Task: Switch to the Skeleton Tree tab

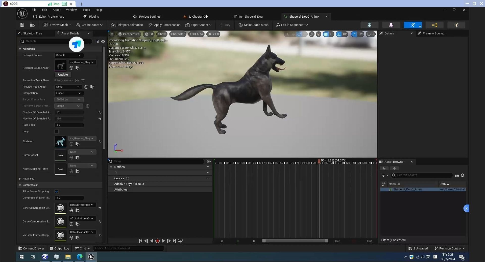Action: click(33, 33)
